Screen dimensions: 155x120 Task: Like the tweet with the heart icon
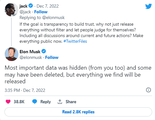(x=8, y=102)
